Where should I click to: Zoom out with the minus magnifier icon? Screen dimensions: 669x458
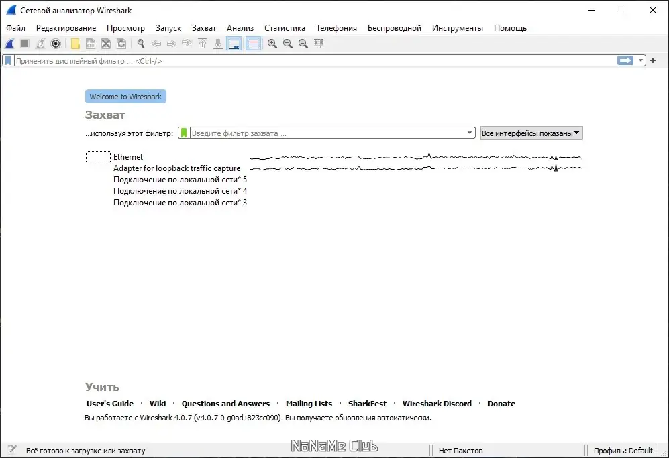click(288, 44)
